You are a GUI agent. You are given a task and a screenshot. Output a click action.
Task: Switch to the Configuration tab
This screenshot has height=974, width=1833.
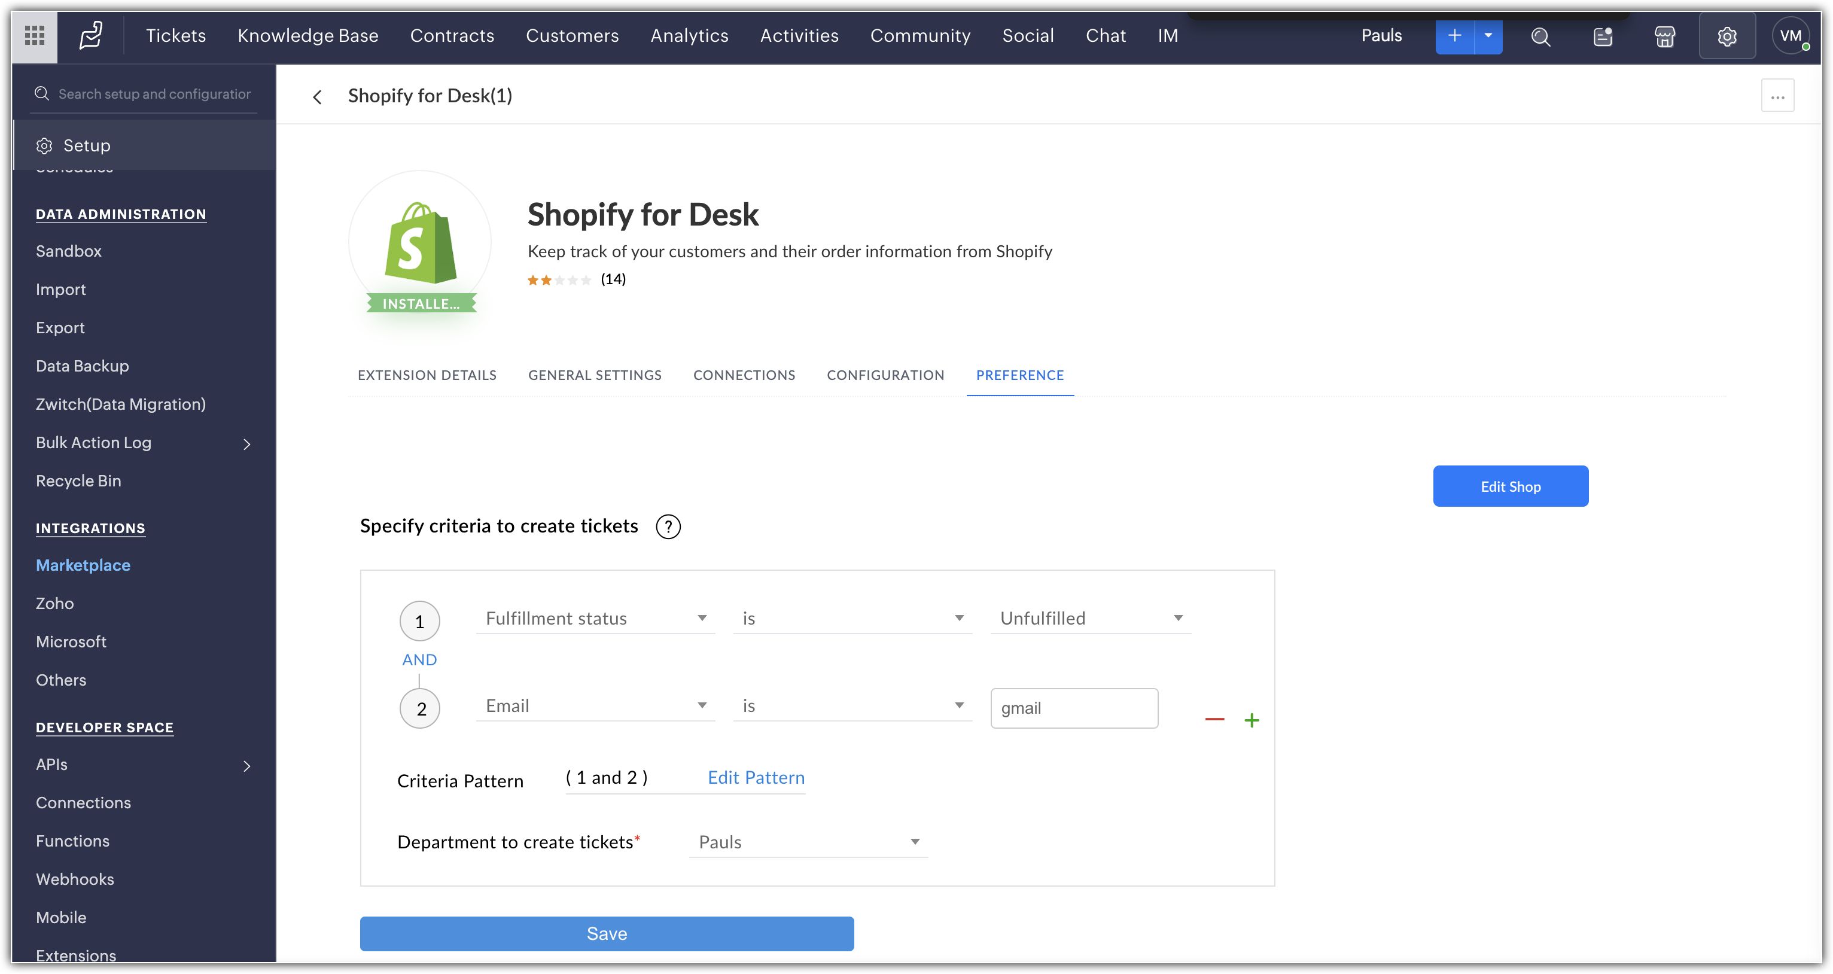pyautogui.click(x=885, y=375)
